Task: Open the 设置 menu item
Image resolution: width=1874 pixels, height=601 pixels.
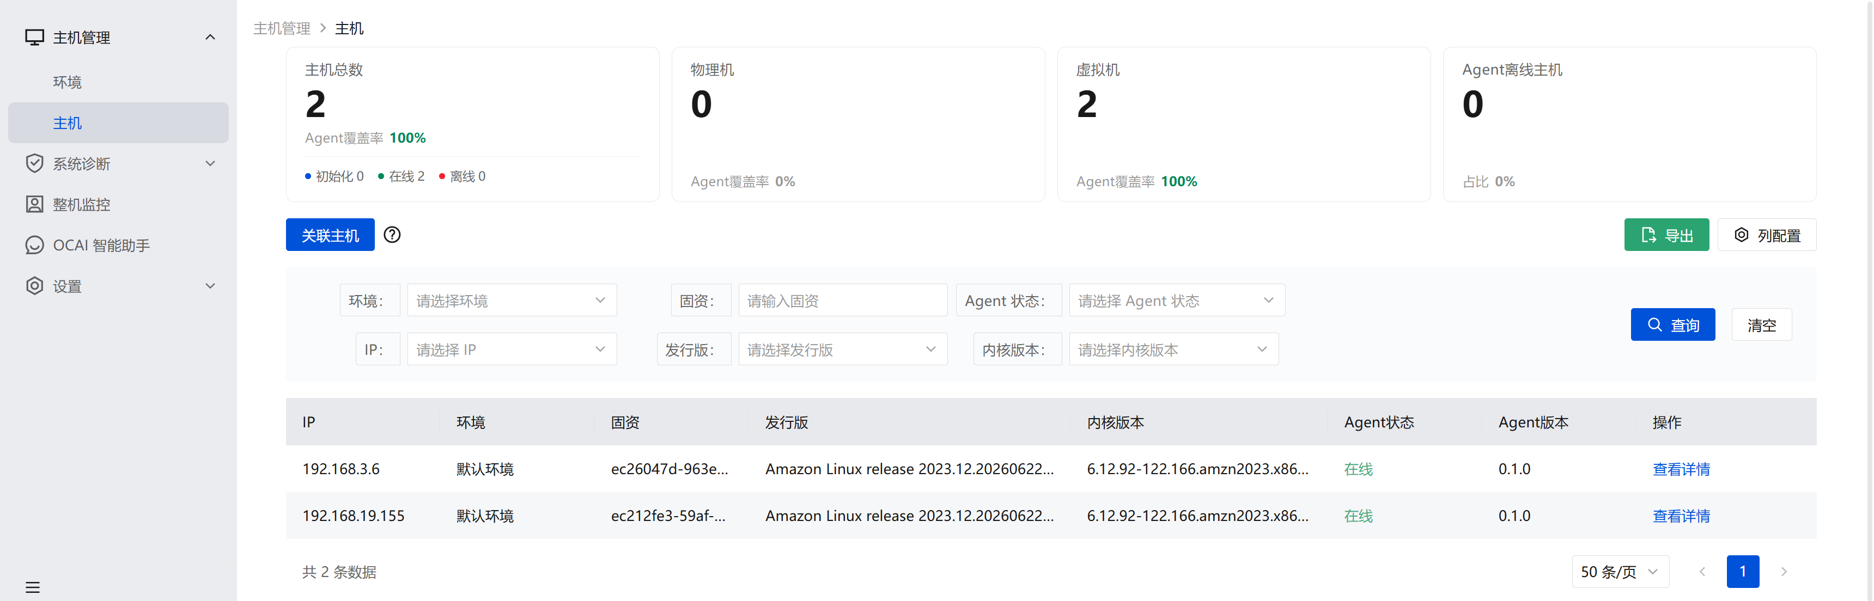Action: 118,286
